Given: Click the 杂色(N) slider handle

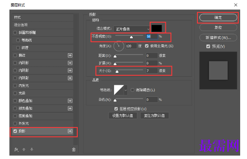Looking at the screenshot, I should pyautogui.click(x=115, y=100).
